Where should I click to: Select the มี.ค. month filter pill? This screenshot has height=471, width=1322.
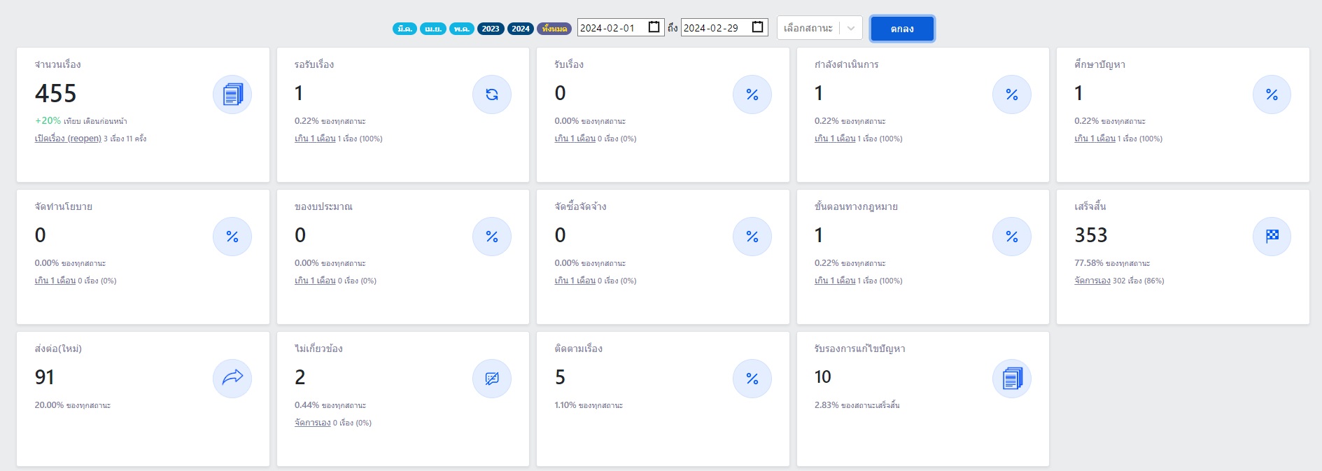coord(405,29)
